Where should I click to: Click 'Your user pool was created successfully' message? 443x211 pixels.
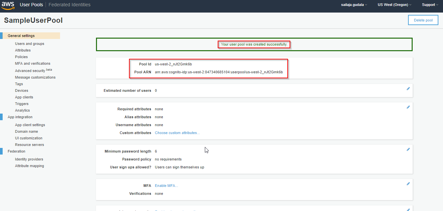[x=254, y=44]
